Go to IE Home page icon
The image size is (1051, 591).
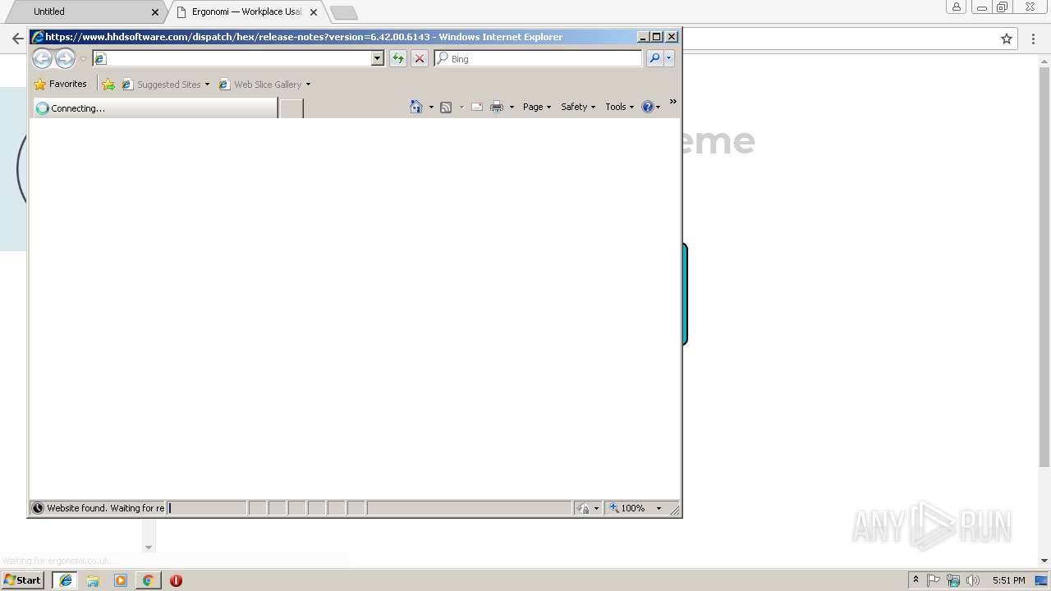point(416,107)
